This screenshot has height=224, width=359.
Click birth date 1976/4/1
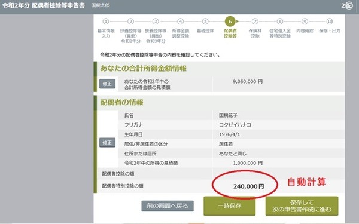pyautogui.click(x=229, y=134)
